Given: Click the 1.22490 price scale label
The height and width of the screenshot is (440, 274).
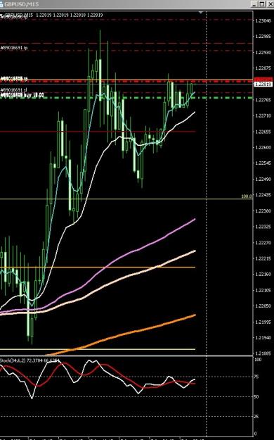Looking at the screenshot, I should click(263, 179).
